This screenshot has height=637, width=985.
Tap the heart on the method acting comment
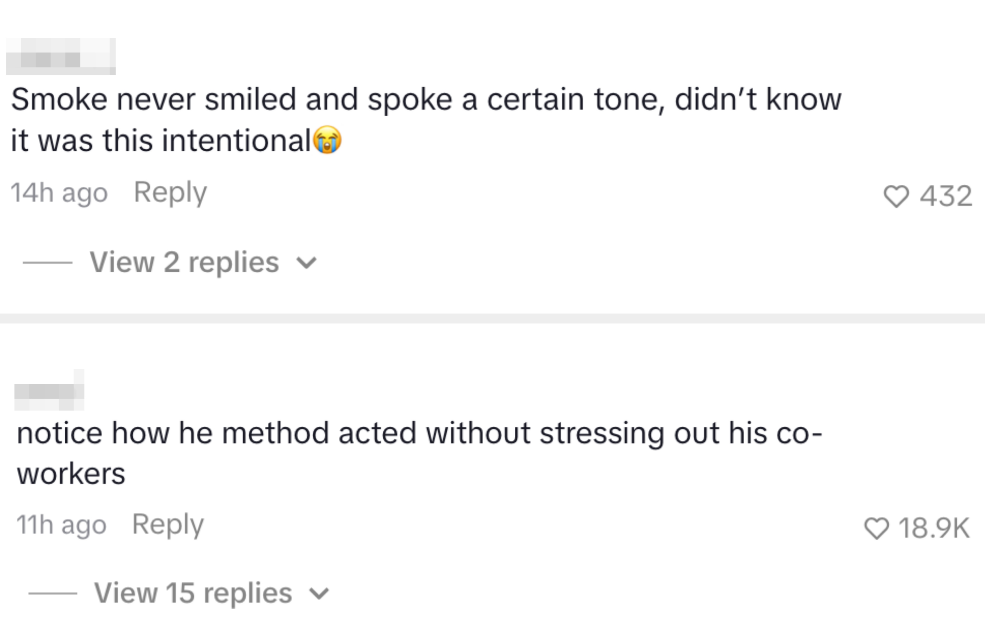(x=877, y=528)
